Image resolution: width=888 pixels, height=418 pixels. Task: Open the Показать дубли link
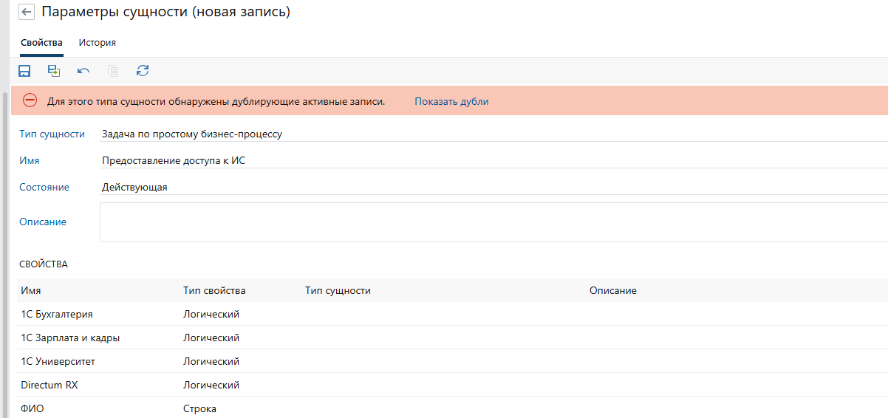451,101
